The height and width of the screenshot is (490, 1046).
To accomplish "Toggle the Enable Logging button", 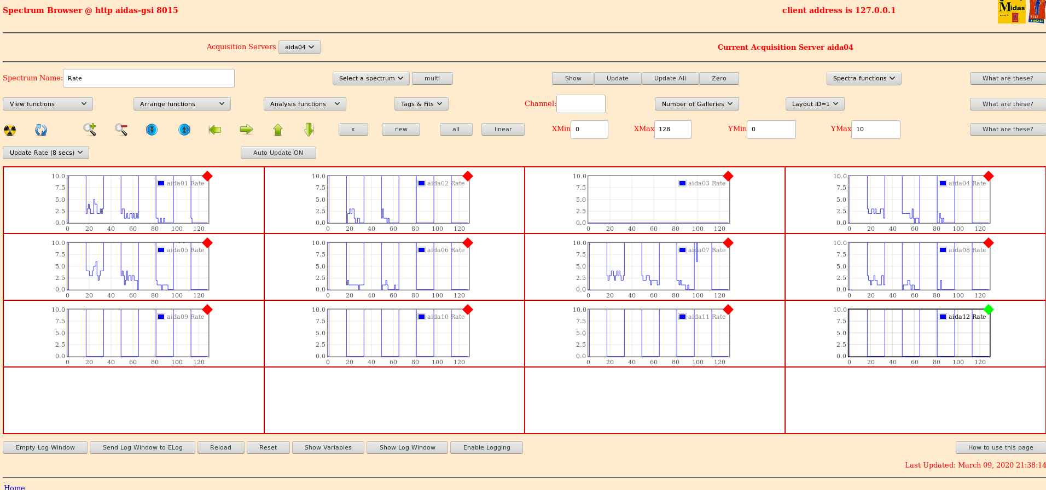I will click(486, 448).
